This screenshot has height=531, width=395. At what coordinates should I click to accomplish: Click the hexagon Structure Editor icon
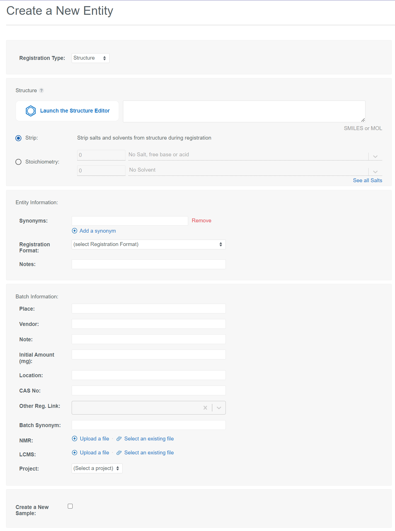pyautogui.click(x=31, y=111)
